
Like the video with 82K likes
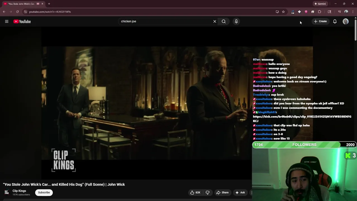pyautogui.click(x=195, y=192)
